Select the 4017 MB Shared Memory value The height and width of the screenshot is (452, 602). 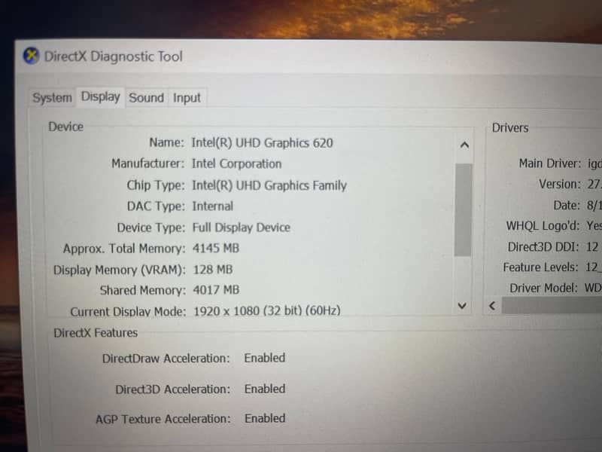coord(216,290)
